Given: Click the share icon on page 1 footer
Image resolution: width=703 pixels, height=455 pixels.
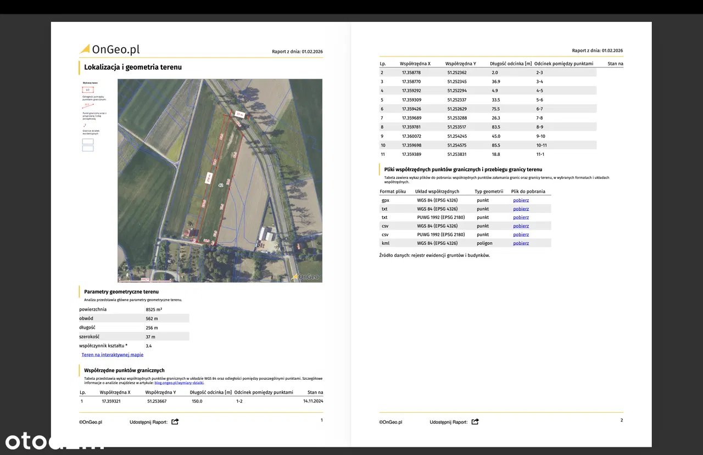Looking at the screenshot, I should [x=175, y=422].
